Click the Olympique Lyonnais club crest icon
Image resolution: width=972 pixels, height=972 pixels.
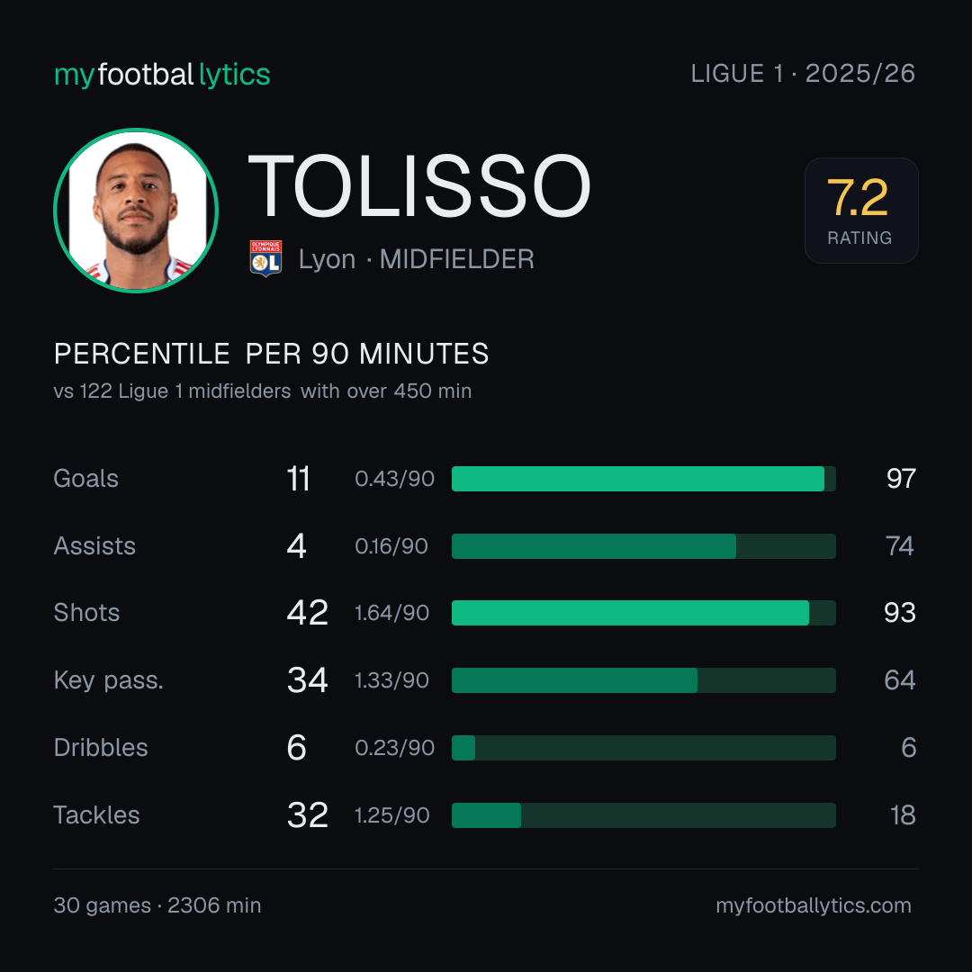(x=265, y=258)
